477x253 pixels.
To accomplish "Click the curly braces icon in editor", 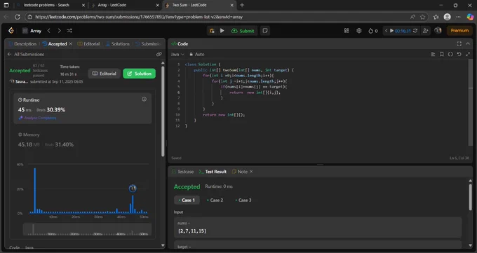I will (450, 54).
